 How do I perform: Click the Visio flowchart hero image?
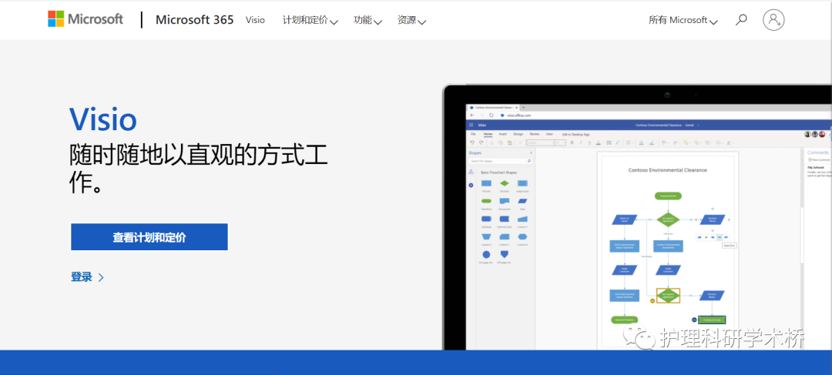point(637,217)
